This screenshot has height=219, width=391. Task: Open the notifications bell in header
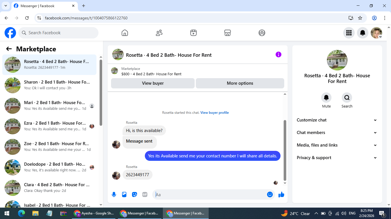click(363, 33)
